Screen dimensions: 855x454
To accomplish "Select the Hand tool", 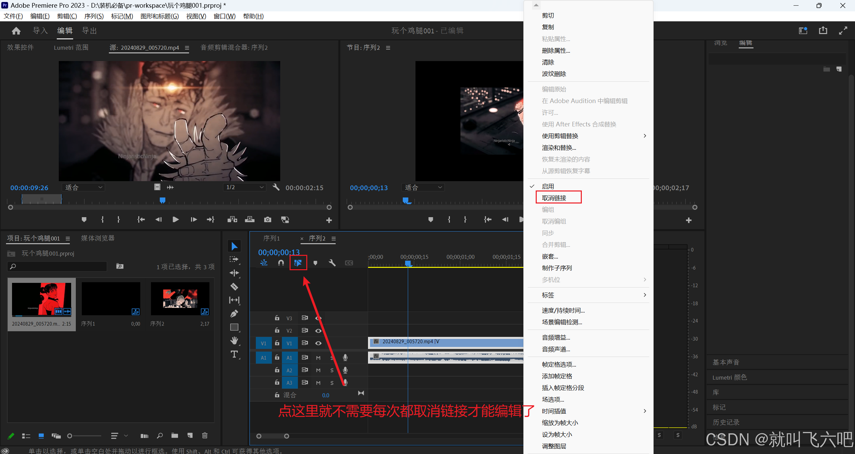I will (x=234, y=341).
